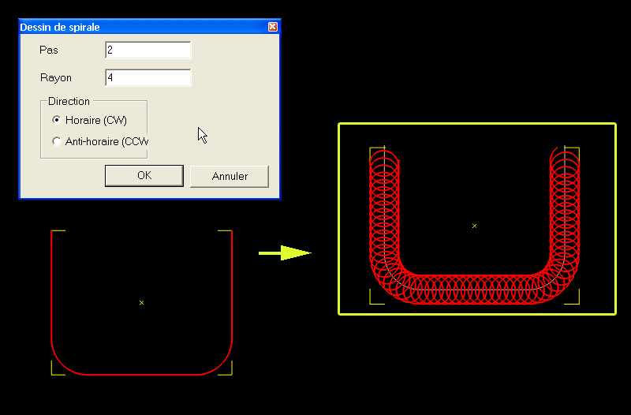This screenshot has height=415, width=631.
Task: Select Anti-horaire (CCW) radio button
Action: point(57,141)
